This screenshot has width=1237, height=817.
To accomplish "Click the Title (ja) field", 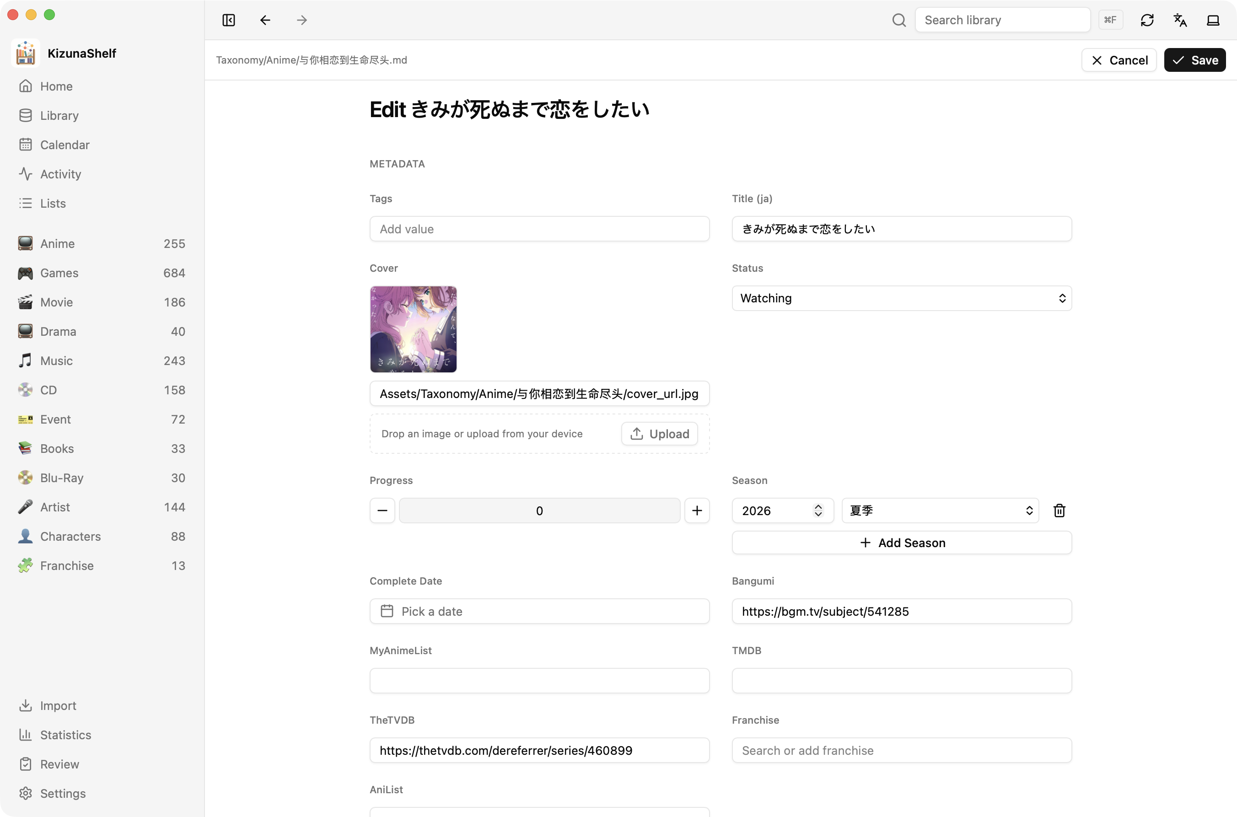I will coord(901,229).
